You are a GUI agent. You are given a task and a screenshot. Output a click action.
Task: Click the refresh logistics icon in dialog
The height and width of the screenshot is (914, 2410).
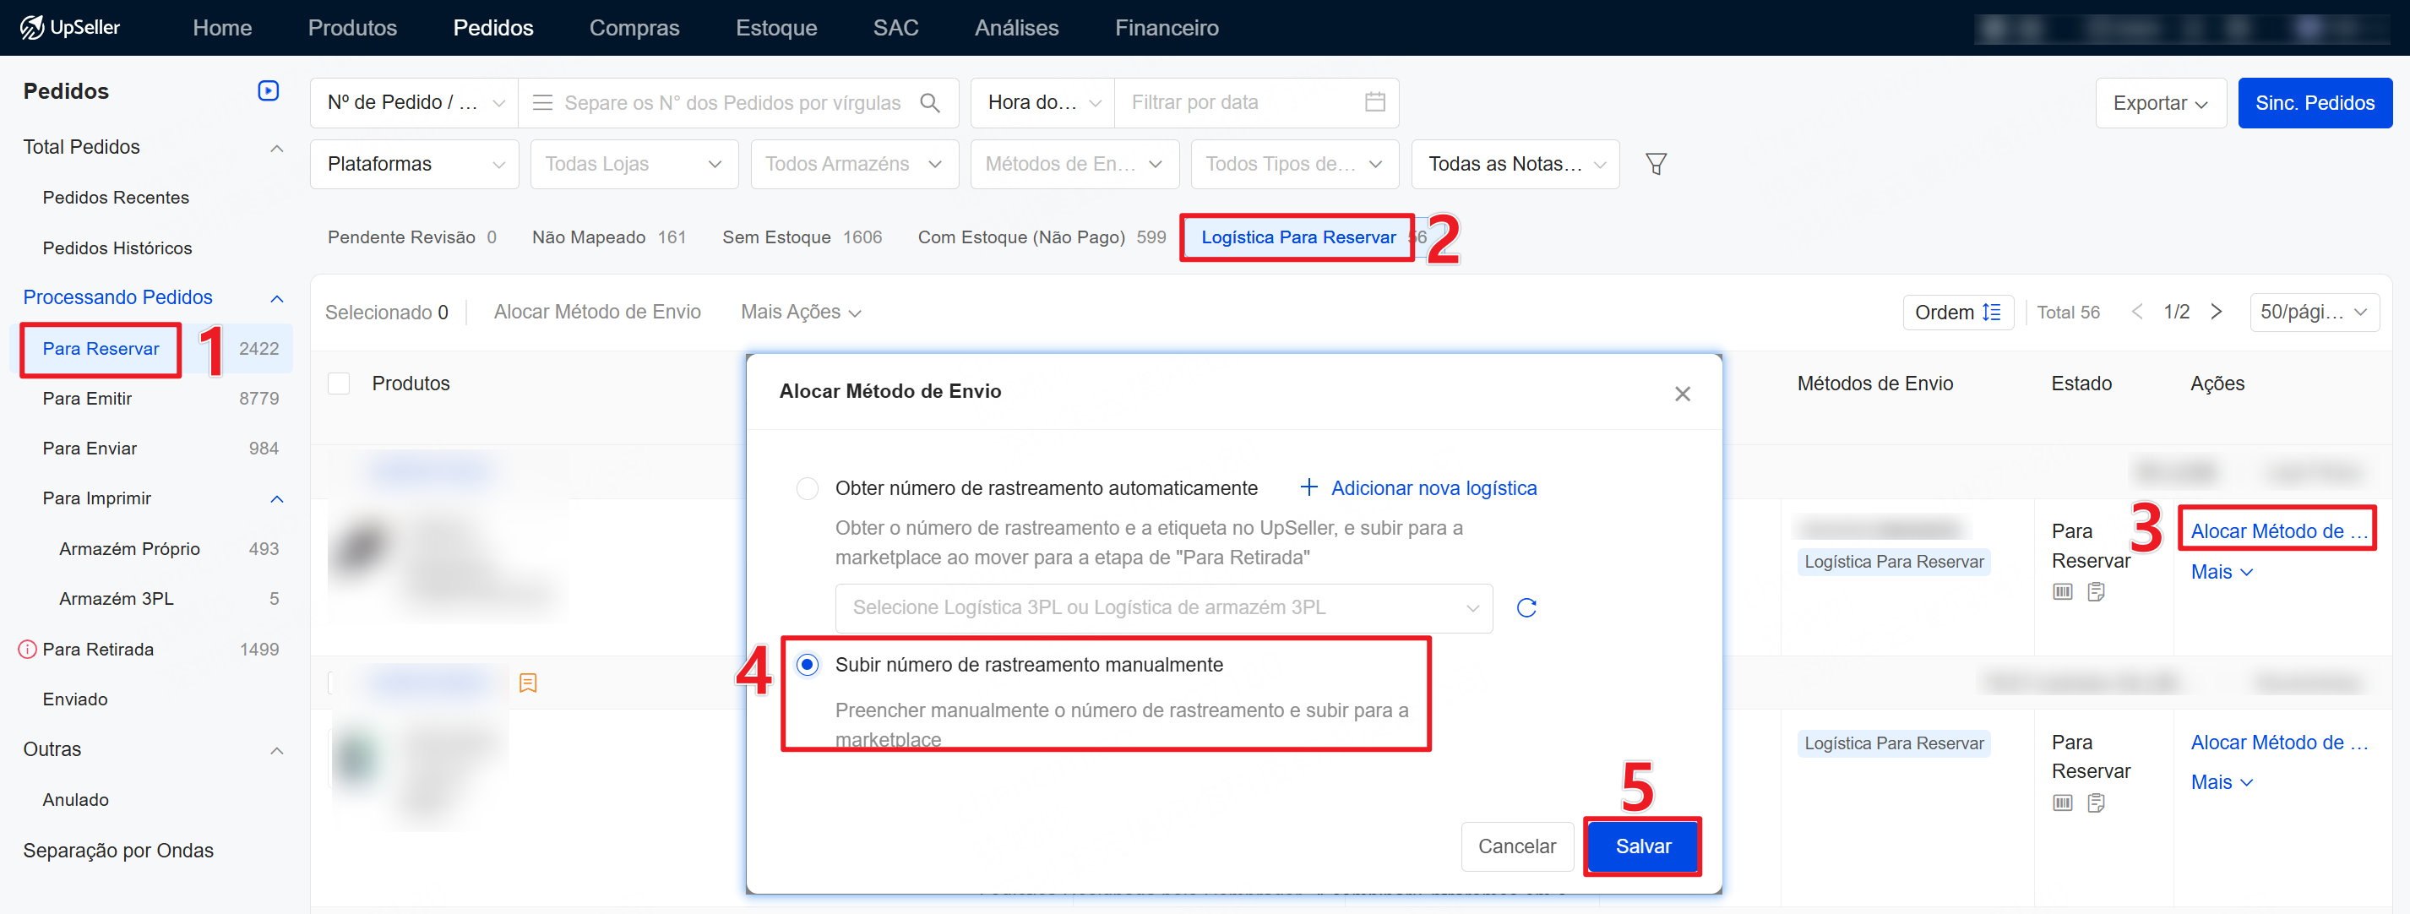1526,608
